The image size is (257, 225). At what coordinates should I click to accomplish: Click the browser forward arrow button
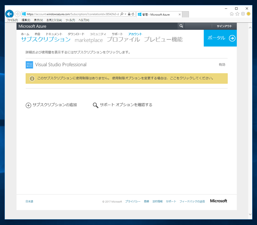click(17, 14)
